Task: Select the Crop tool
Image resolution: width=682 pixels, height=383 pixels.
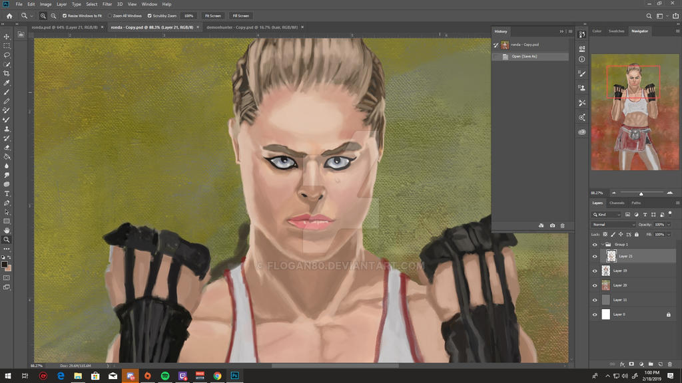Action: tap(7, 73)
